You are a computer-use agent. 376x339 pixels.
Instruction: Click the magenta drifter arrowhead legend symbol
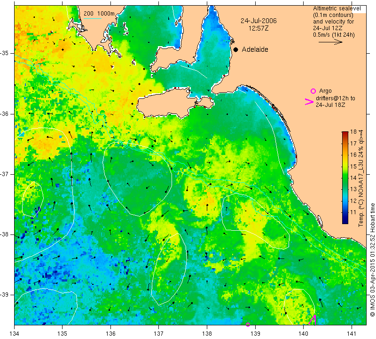click(309, 102)
